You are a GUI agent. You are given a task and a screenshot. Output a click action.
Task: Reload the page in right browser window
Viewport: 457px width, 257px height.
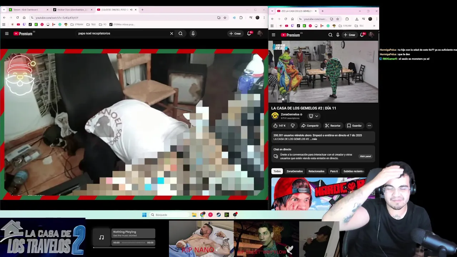286,19
